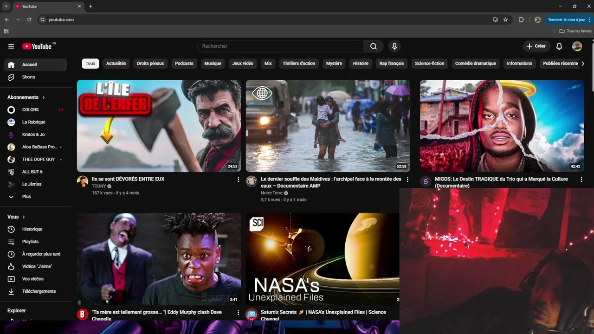The width and height of the screenshot is (594, 334).
Task: Select the Musique filter chip
Action: point(213,64)
